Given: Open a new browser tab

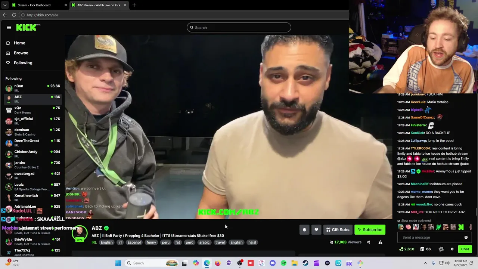Looking at the screenshot, I should pyautogui.click(x=134, y=5).
